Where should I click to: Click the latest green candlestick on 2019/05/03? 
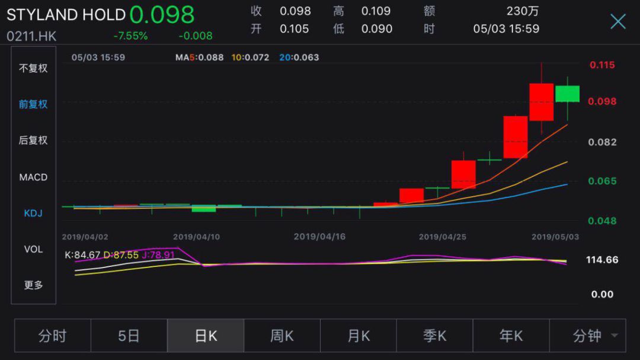point(567,94)
